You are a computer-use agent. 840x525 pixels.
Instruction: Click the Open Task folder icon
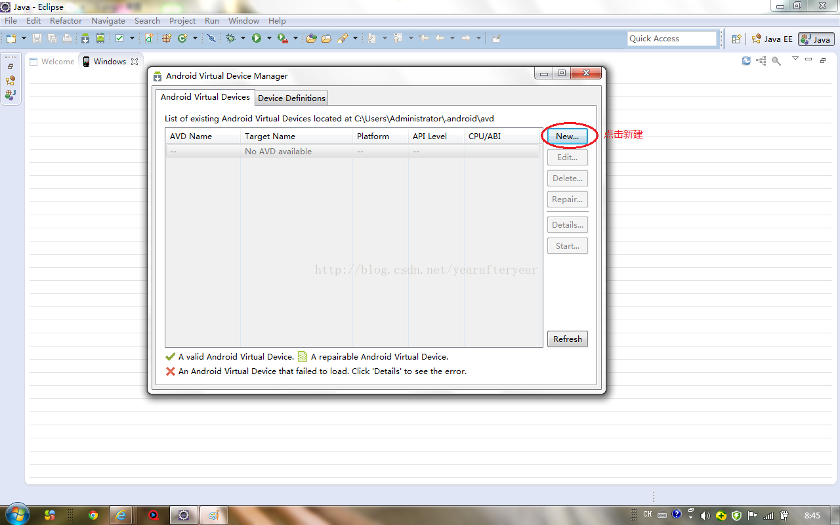(326, 39)
